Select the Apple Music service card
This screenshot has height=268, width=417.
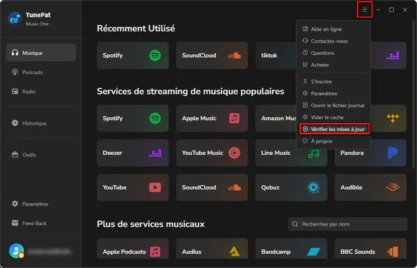pyautogui.click(x=212, y=118)
